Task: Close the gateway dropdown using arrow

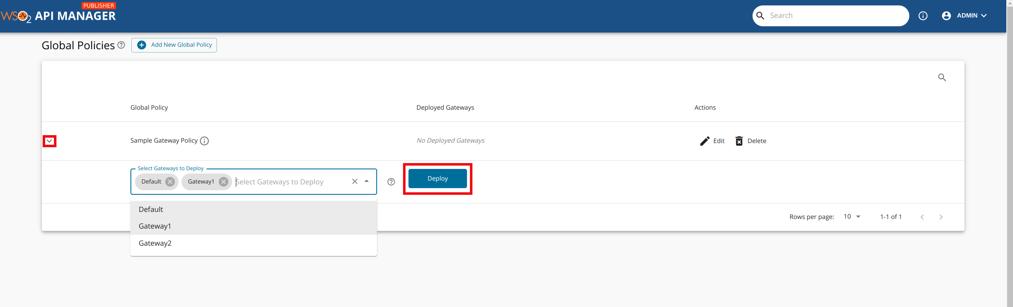Action: click(x=367, y=181)
